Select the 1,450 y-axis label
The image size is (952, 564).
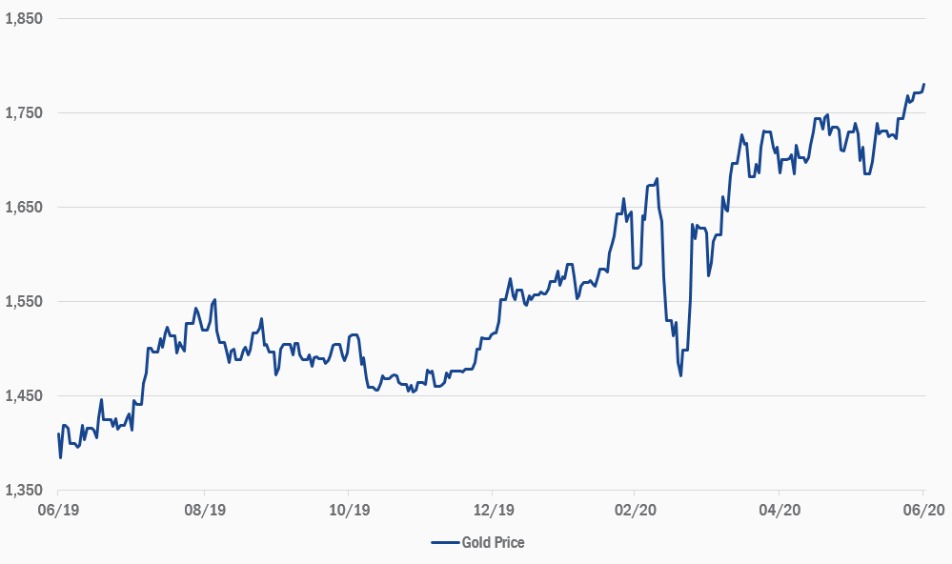pos(24,395)
